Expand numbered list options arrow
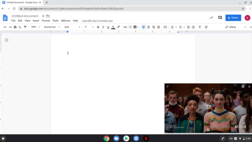 point(176,27)
